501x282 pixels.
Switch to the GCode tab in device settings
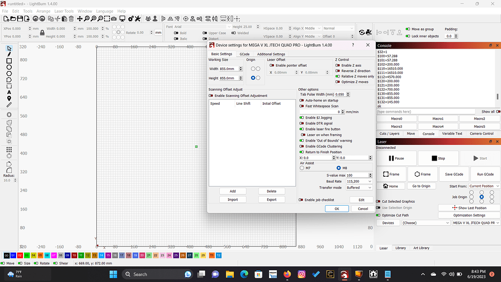click(x=245, y=54)
